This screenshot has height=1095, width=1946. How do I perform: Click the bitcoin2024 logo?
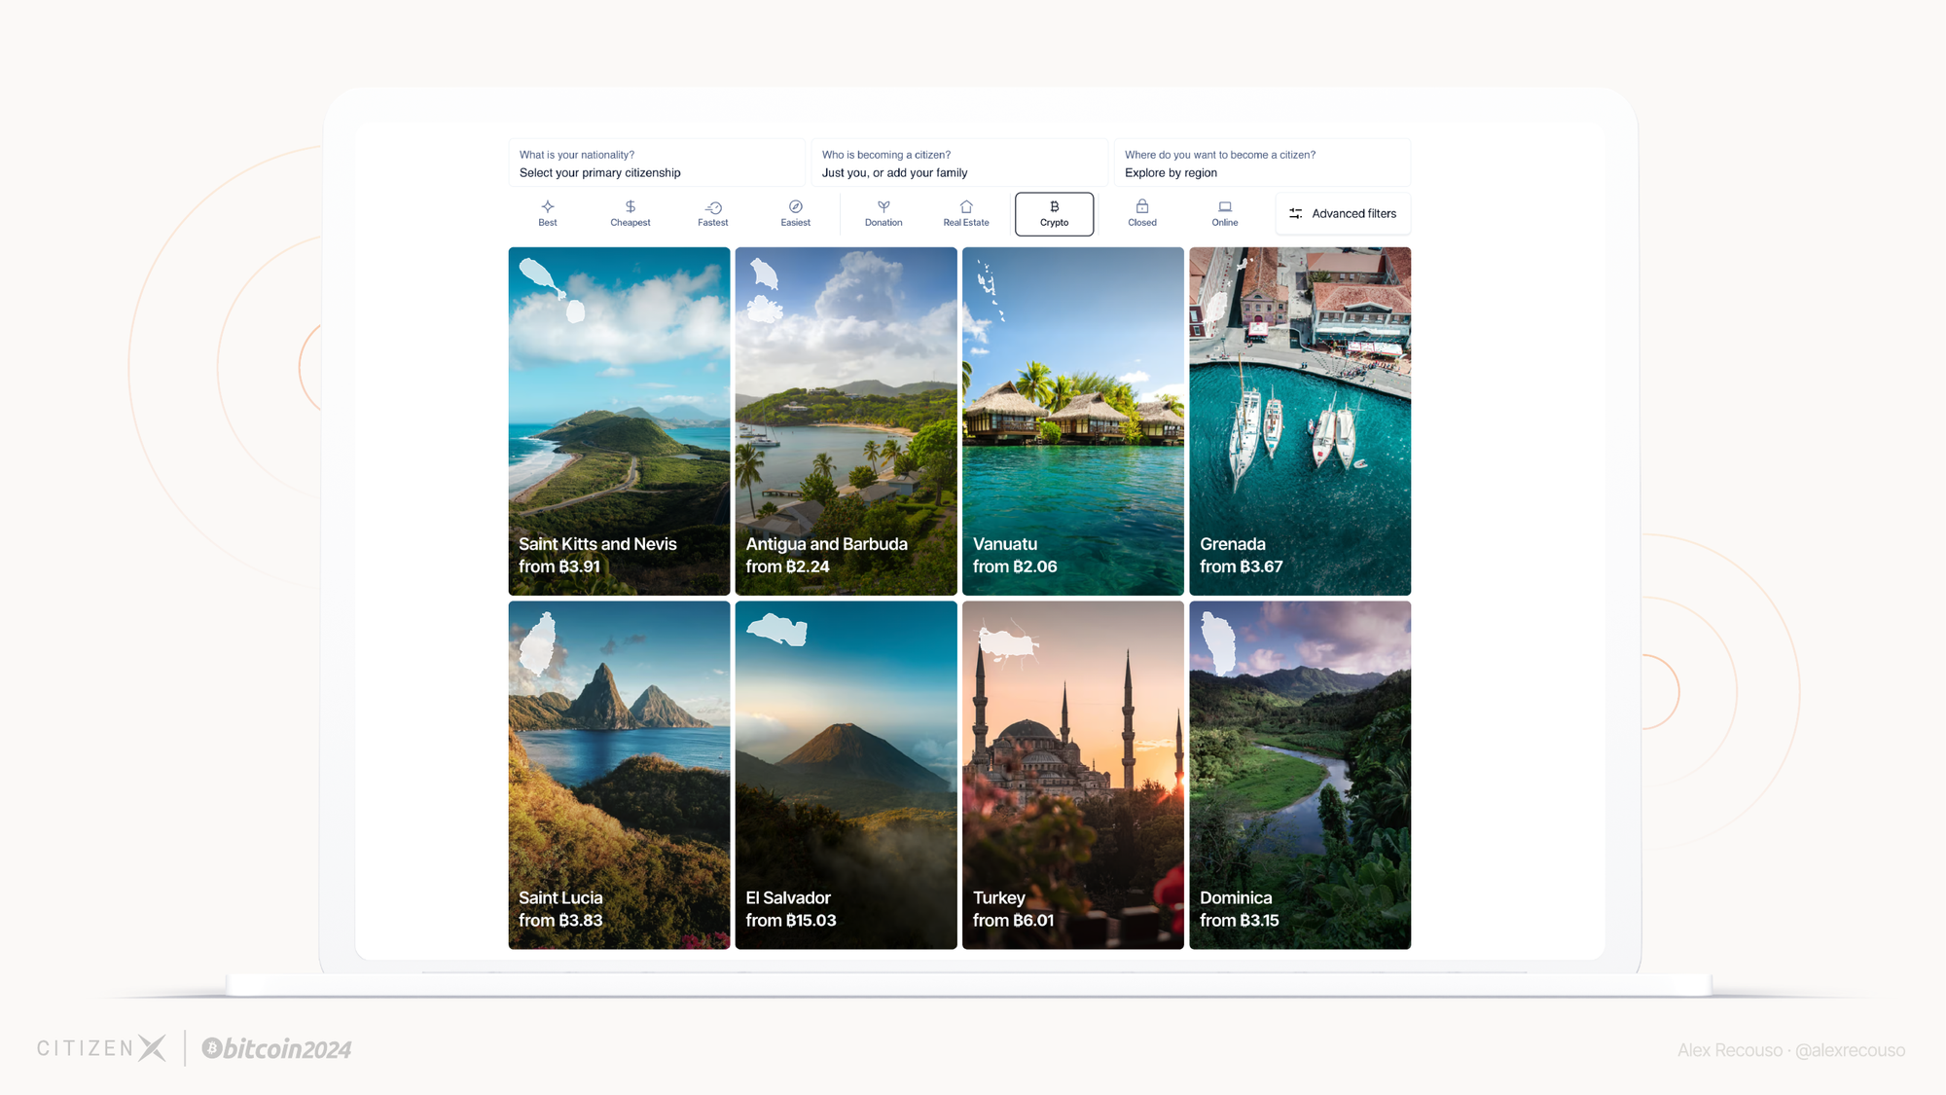click(x=276, y=1048)
